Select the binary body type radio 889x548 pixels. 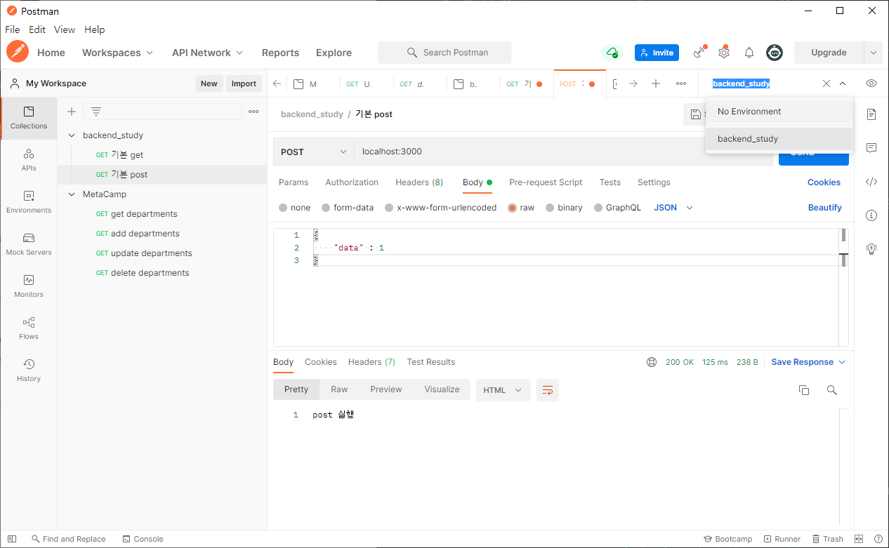tap(550, 208)
